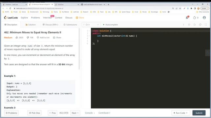
Task: Open the Discuss (999+) tab
Action: tap(50, 25)
